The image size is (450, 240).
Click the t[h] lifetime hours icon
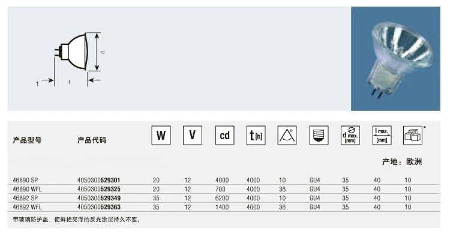pyautogui.click(x=256, y=135)
